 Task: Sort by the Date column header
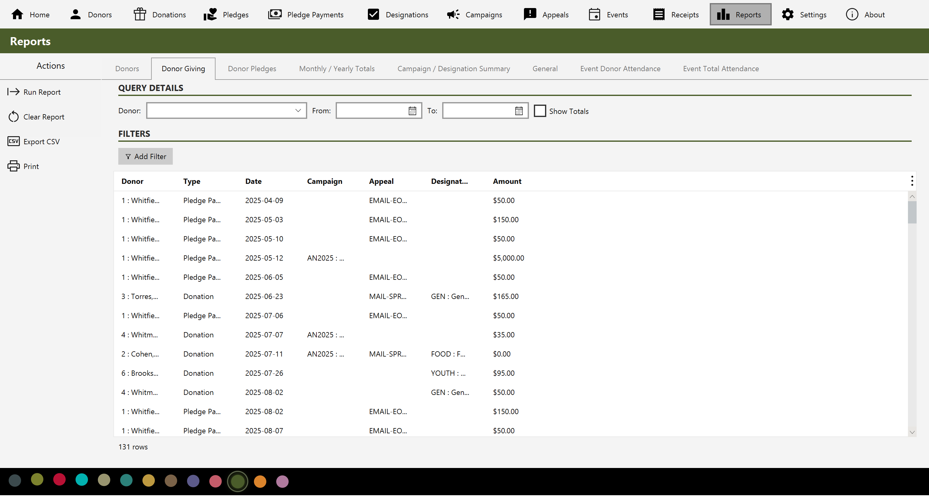click(x=254, y=181)
